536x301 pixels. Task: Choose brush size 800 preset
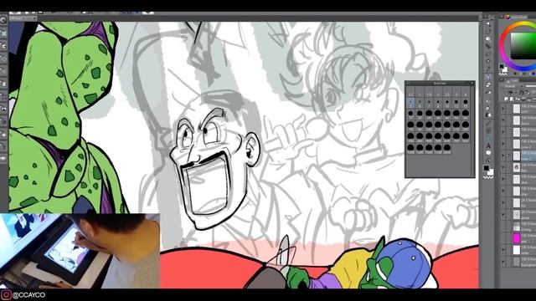(x=466, y=137)
